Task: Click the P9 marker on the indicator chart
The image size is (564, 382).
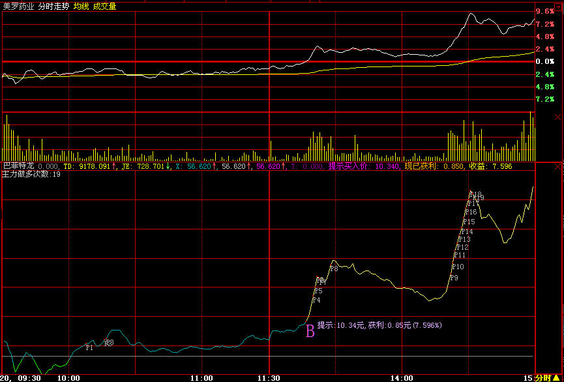Action: 454,278
